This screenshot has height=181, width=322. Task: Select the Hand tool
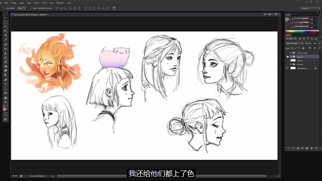6,98
